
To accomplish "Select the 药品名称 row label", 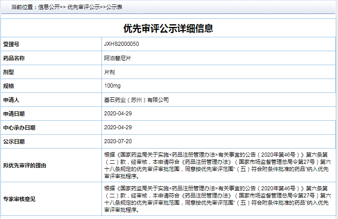I will (14, 58).
